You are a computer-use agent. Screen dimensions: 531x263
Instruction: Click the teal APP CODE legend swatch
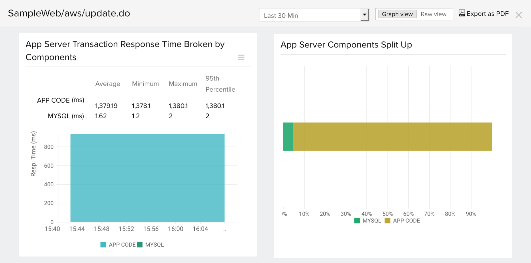(x=103, y=245)
